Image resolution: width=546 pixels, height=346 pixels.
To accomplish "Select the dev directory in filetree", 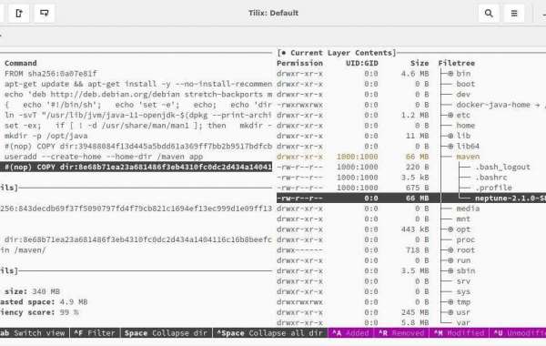I will [x=463, y=95].
